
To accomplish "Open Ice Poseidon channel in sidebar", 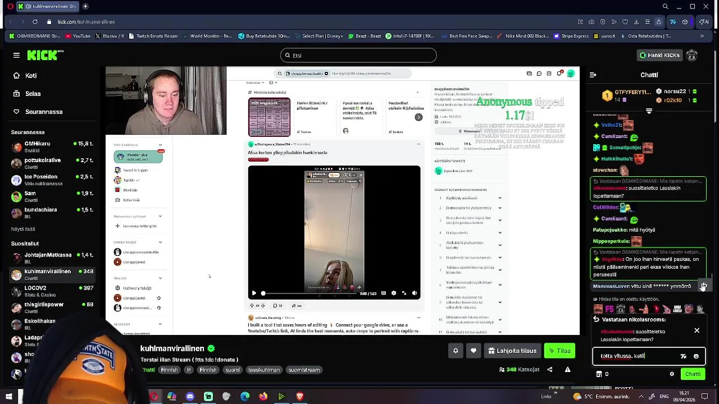I will [52, 180].
